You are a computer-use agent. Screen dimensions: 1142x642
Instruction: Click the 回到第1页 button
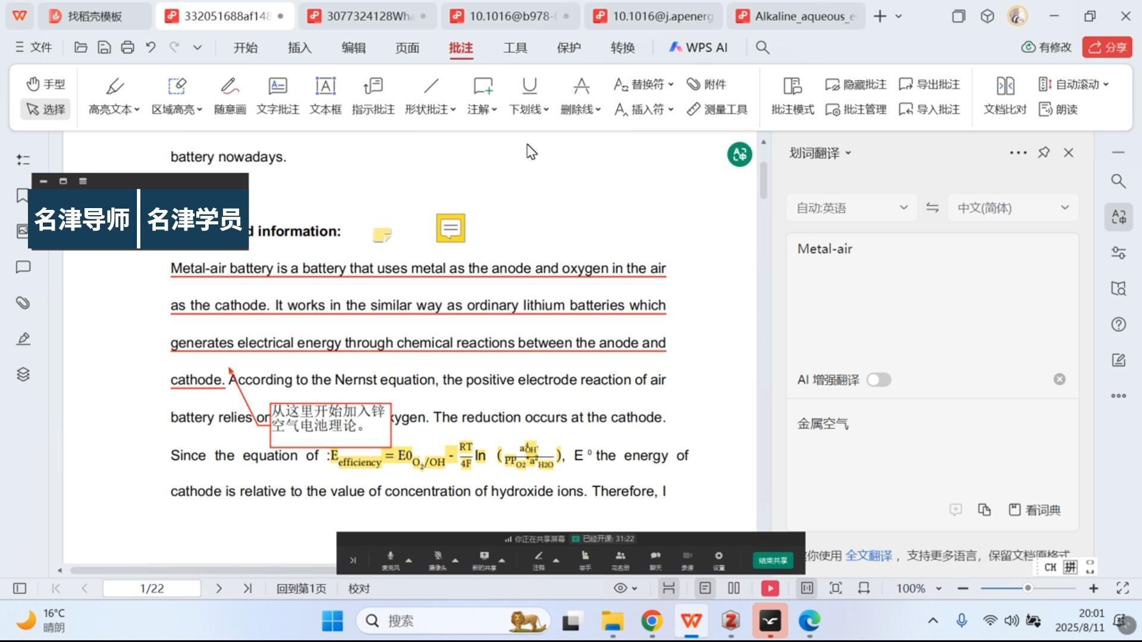tap(301, 588)
